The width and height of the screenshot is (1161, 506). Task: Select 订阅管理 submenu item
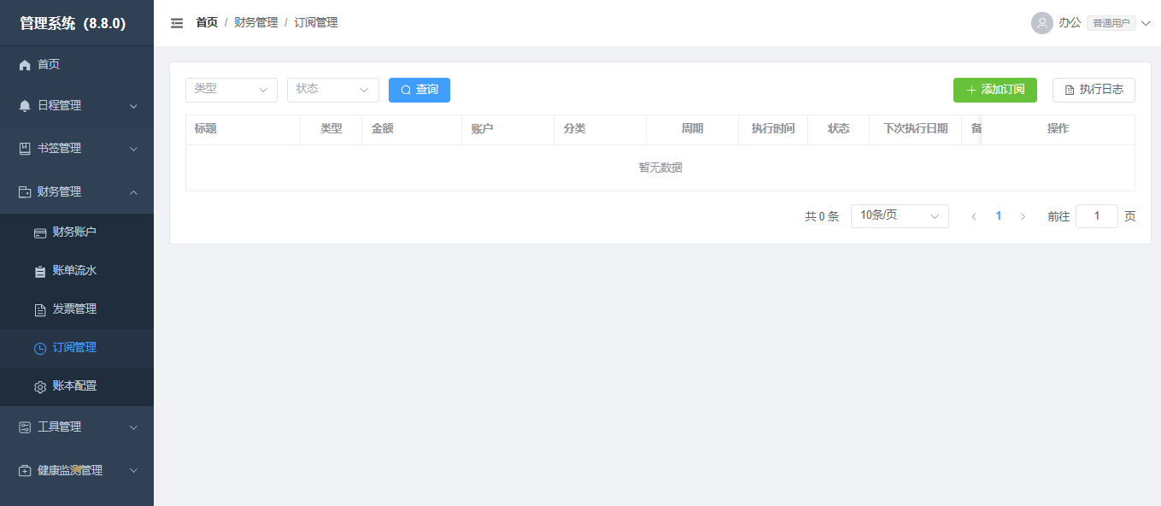coord(77,348)
